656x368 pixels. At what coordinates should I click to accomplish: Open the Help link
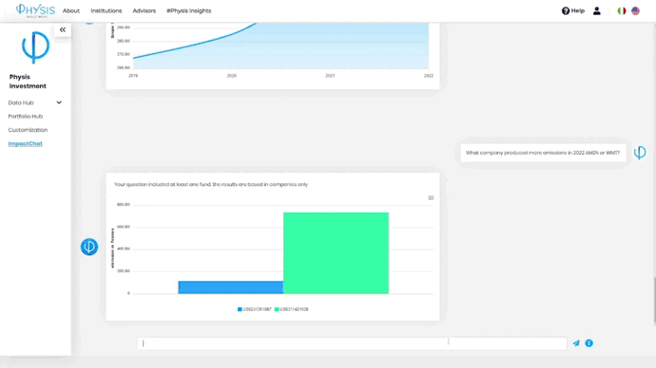pos(572,10)
